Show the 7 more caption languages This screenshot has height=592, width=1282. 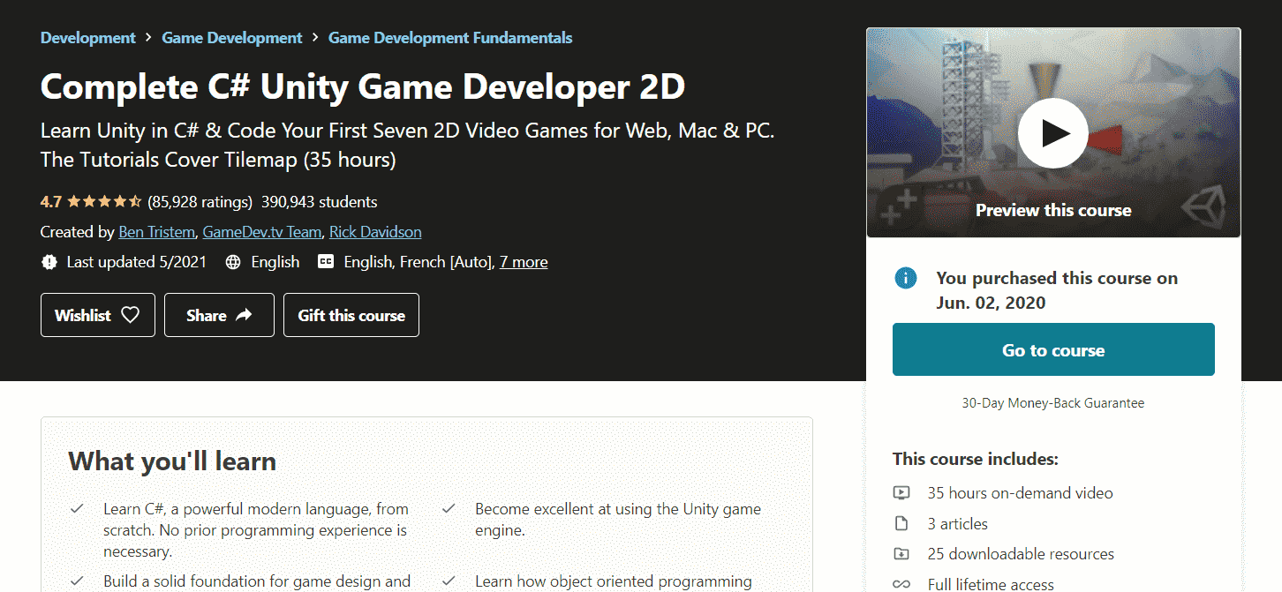(524, 262)
